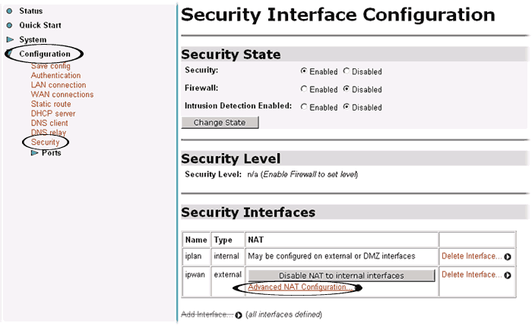
Task: Click arrow icon next to ipwan Delete Interface
Action: [507, 275]
